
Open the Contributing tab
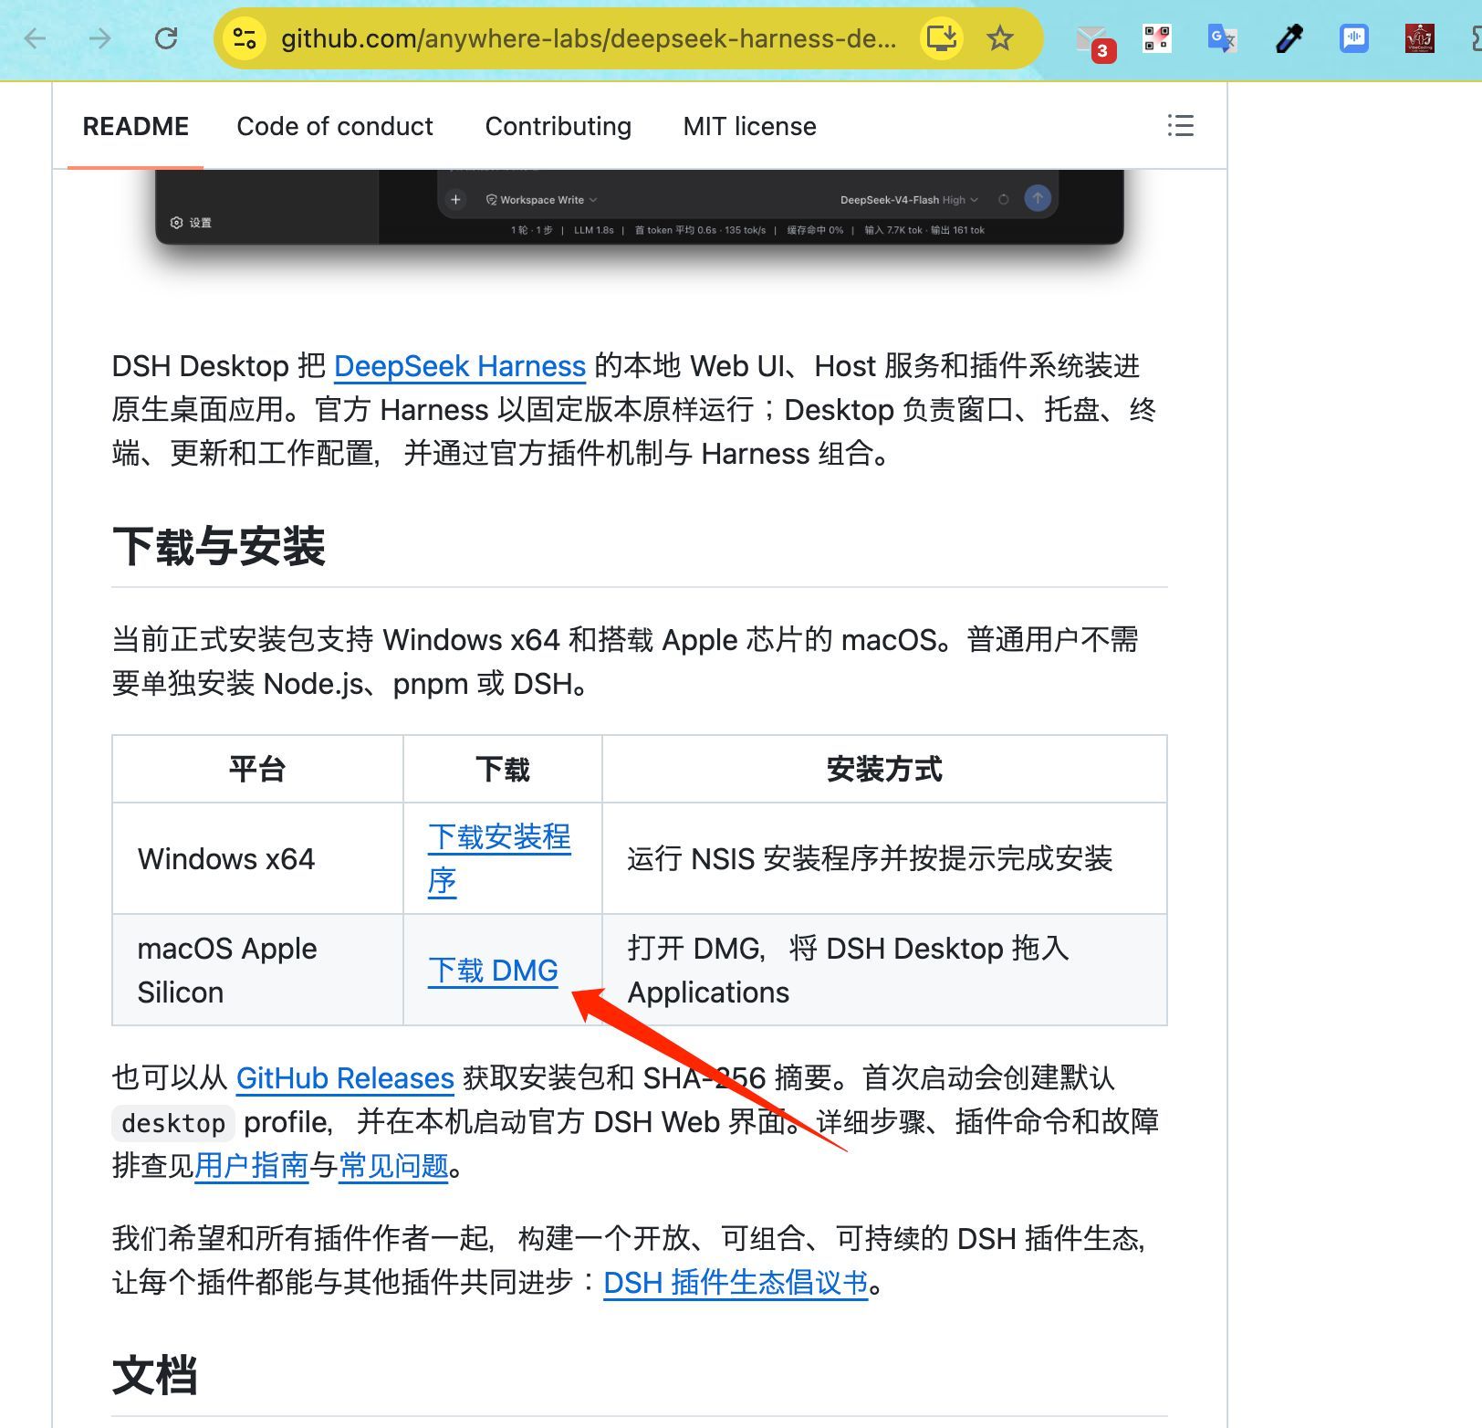point(558,126)
